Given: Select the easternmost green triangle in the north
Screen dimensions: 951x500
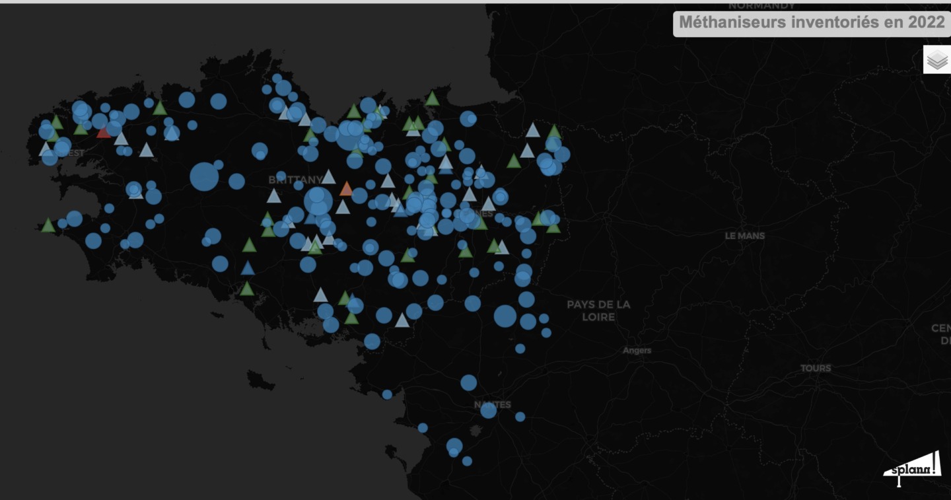Looking at the screenshot, I should point(554,131).
